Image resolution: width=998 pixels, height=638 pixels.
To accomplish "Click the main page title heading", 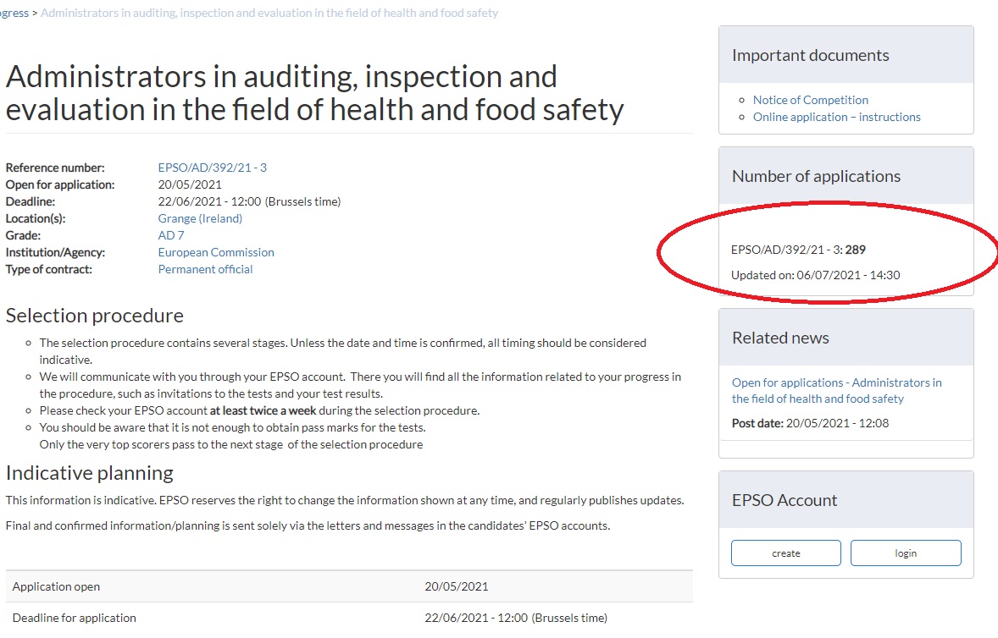I will point(314,93).
